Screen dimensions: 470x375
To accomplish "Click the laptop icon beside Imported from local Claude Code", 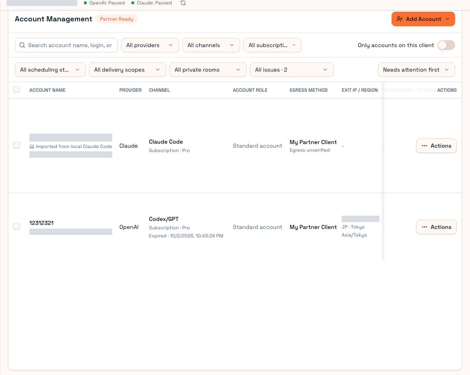I will pyautogui.click(x=32, y=146).
